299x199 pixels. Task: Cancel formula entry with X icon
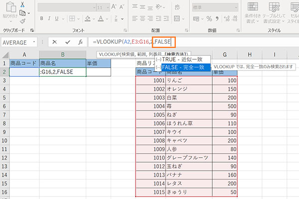(54, 42)
